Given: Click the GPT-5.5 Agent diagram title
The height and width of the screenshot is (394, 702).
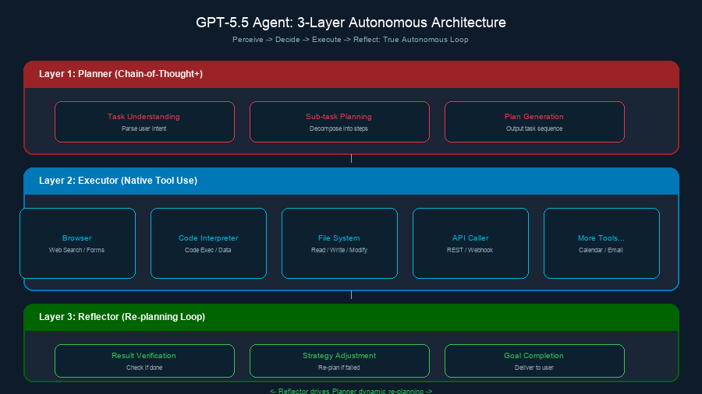Looking at the screenshot, I should [x=351, y=23].
